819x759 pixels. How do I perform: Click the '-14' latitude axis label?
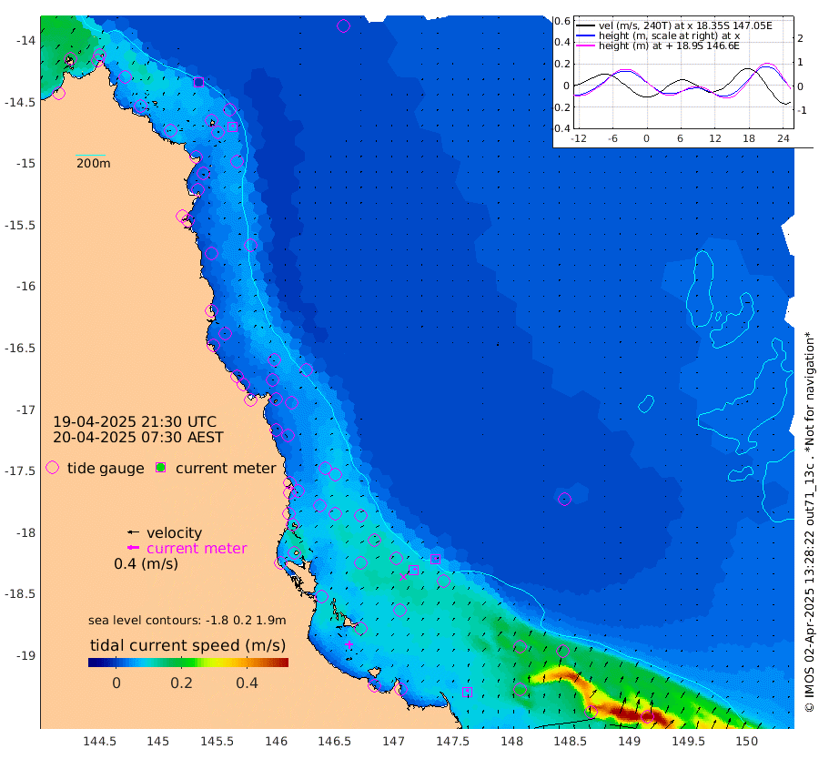(25, 40)
